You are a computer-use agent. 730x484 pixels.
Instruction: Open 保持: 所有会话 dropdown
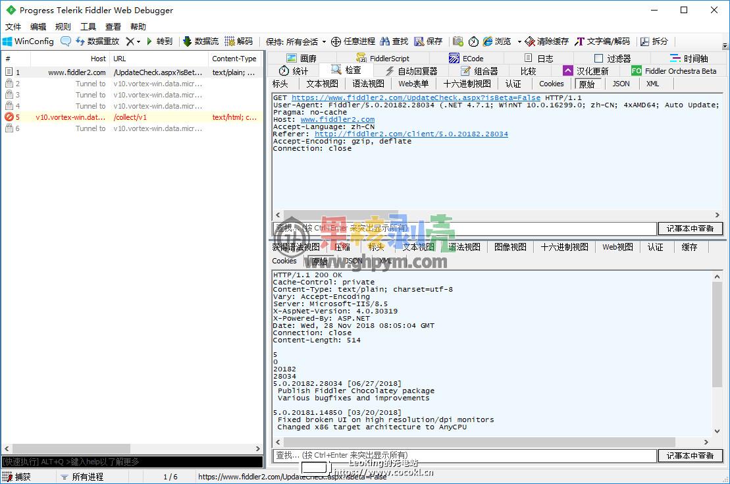[x=296, y=41]
